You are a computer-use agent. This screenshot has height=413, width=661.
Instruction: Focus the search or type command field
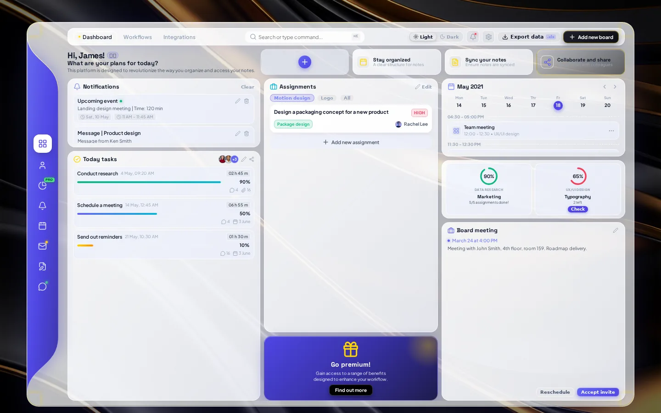pos(304,37)
